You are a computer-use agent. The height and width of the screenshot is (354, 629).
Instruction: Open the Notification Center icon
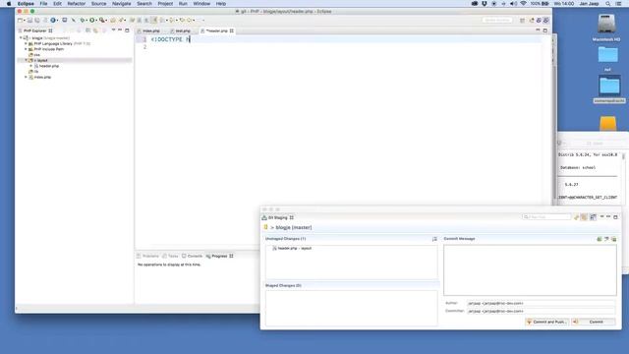click(x=618, y=4)
